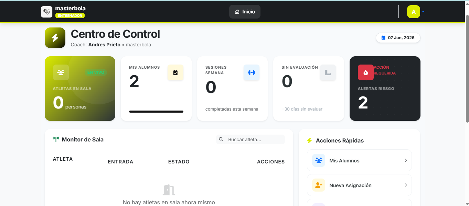Click the Buscar atleta search field
The image size is (469, 206).
click(251, 139)
